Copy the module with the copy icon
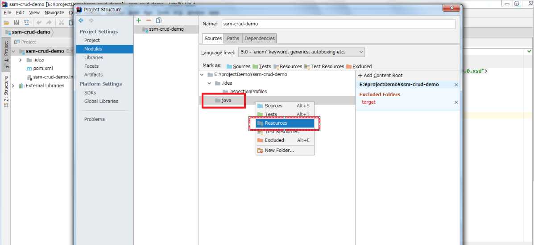 click(x=159, y=20)
